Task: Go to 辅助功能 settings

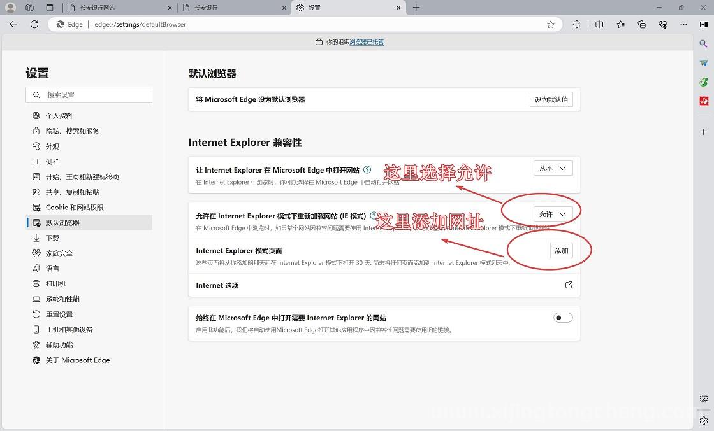Action: (89, 345)
